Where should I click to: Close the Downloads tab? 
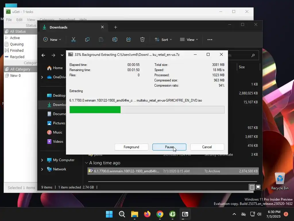coord(102,27)
